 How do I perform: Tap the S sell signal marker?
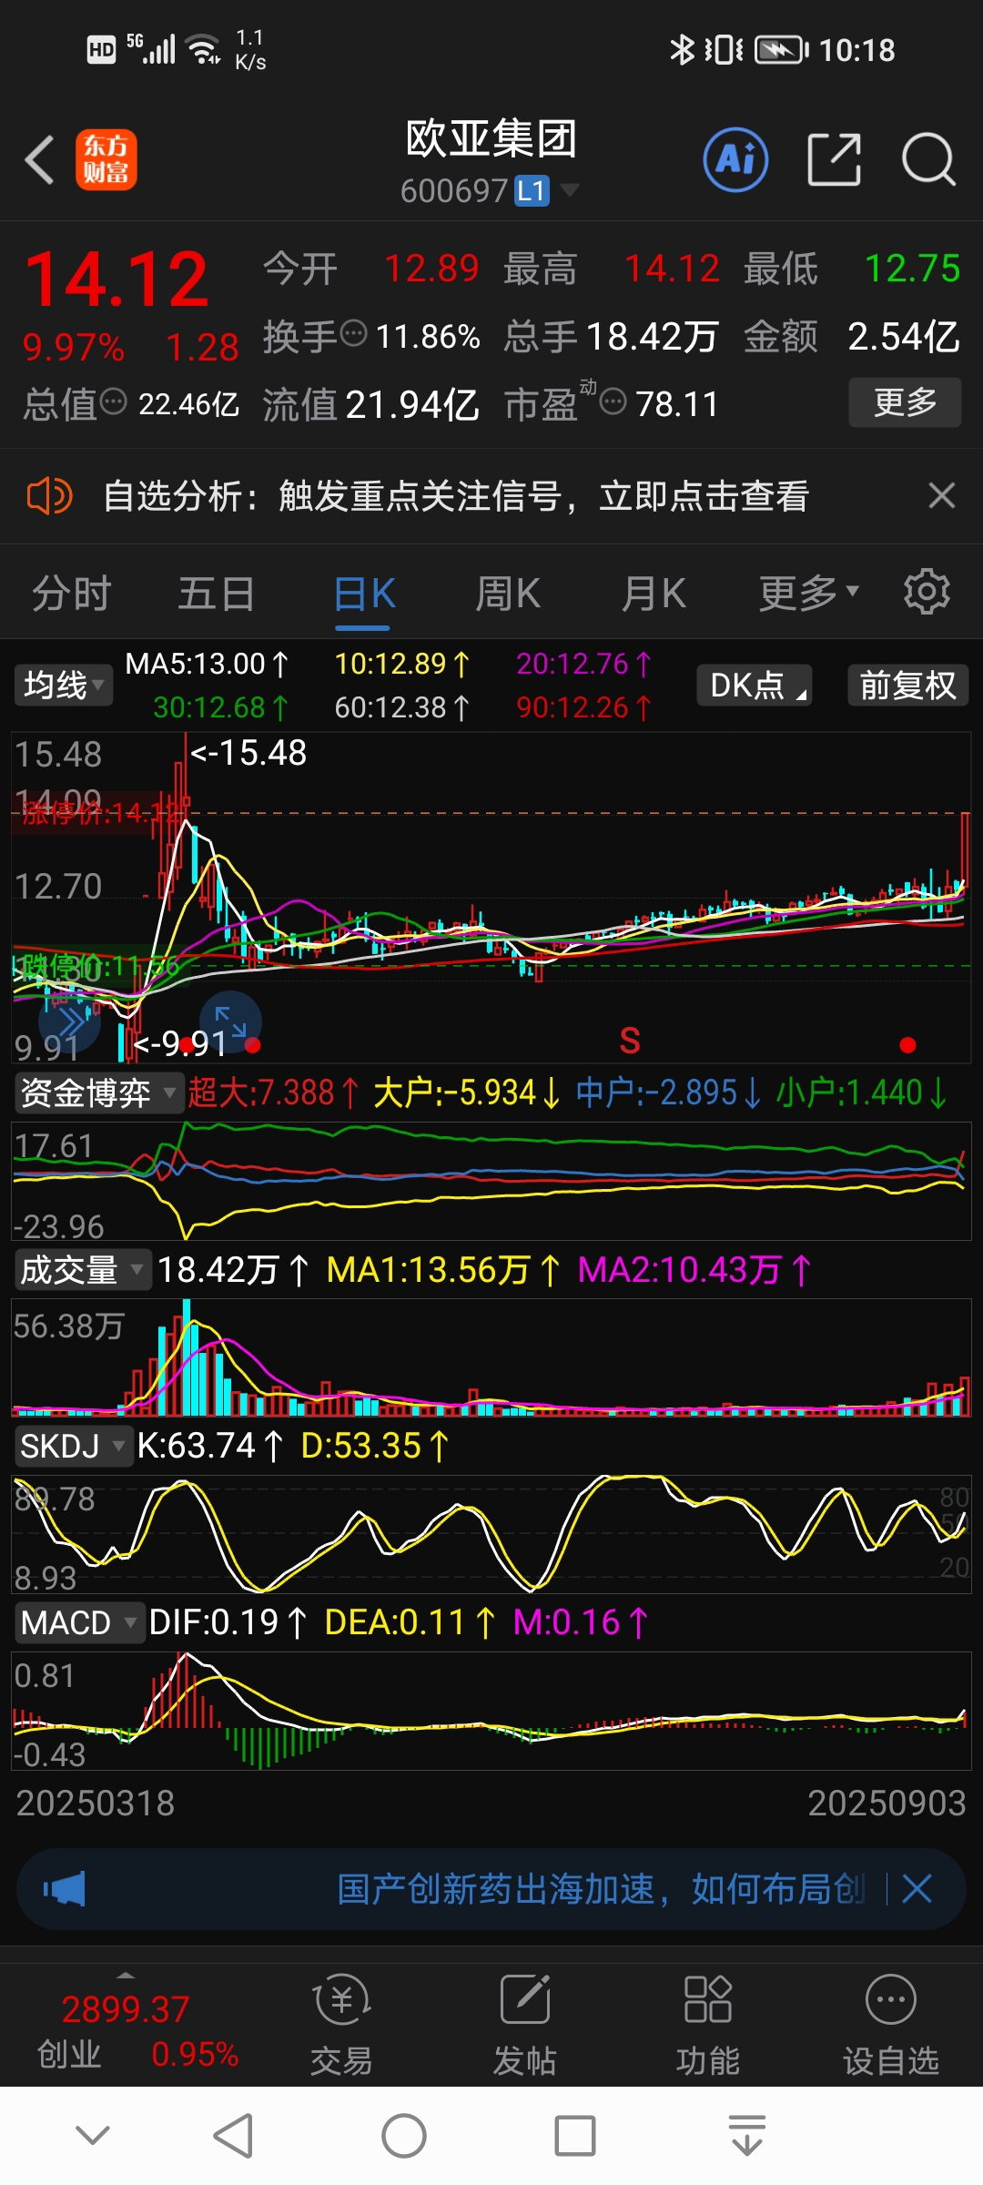[630, 1040]
